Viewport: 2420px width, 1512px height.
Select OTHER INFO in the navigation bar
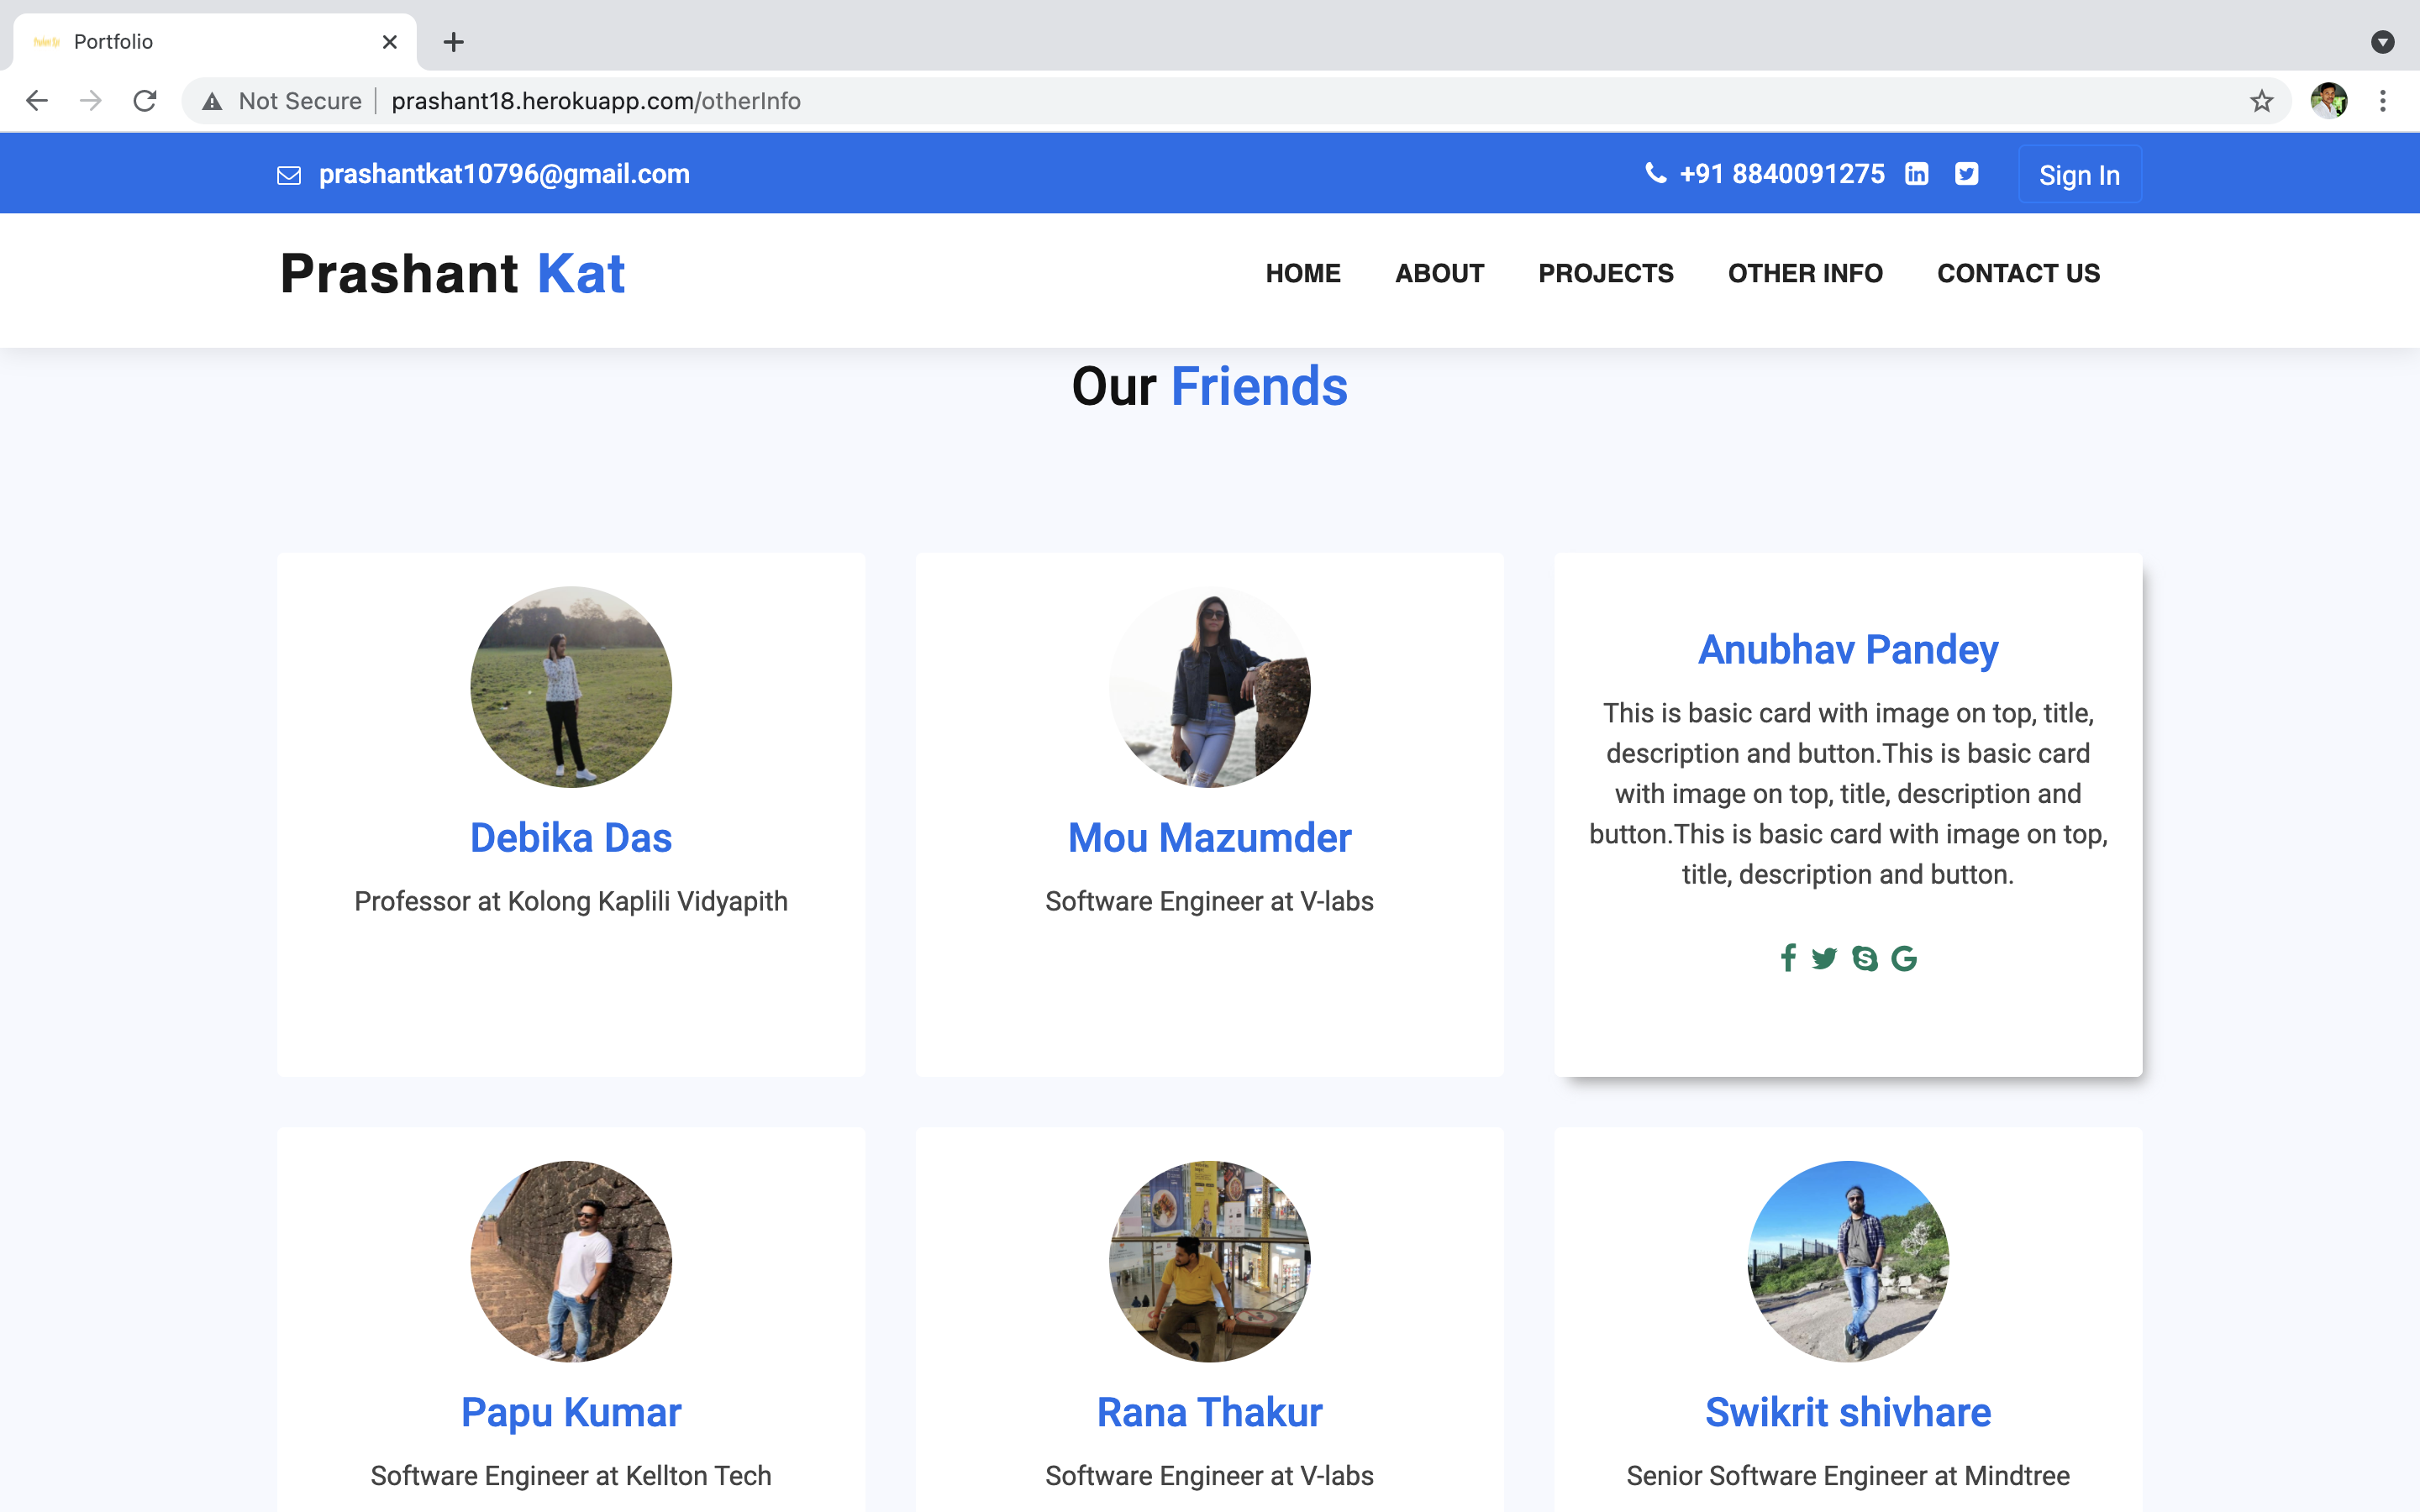(x=1805, y=273)
